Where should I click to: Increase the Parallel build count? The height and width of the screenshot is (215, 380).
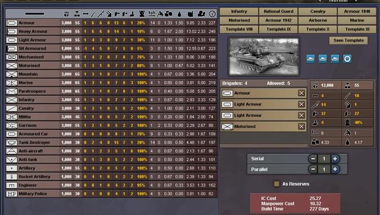coord(335,169)
